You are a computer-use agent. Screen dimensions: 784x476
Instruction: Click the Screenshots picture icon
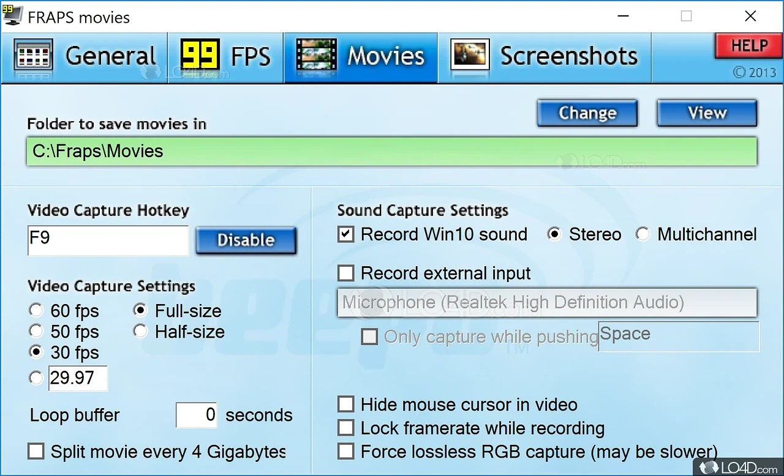470,56
